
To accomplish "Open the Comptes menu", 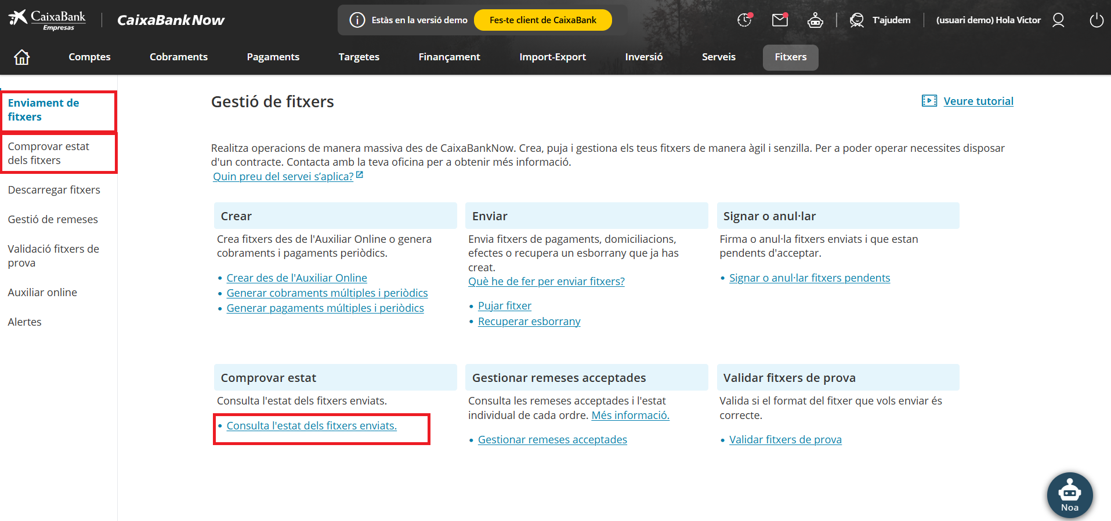I will coord(89,57).
